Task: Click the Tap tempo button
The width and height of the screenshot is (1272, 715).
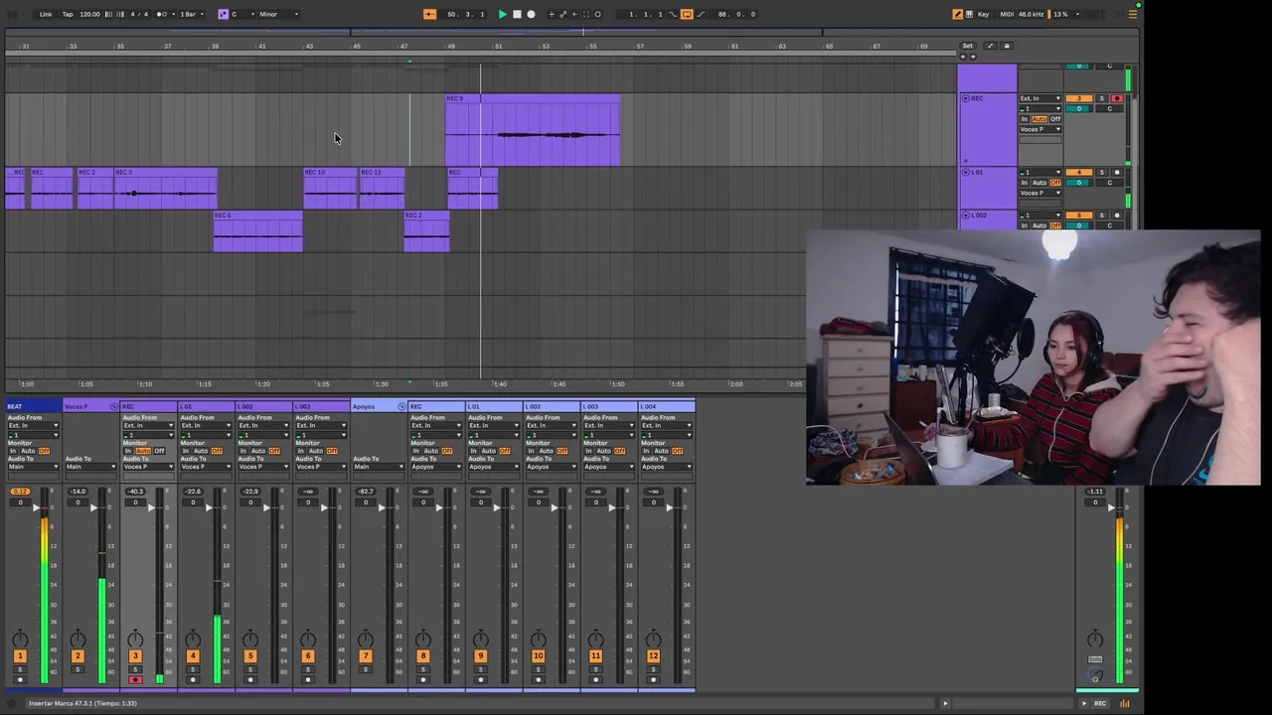Action: [x=68, y=14]
